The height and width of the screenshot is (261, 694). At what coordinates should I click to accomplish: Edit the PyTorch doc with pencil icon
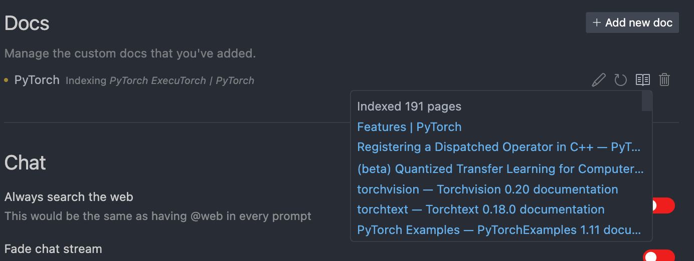click(599, 80)
